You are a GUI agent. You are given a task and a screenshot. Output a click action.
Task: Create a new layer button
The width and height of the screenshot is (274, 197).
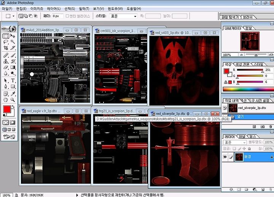pos(263,189)
